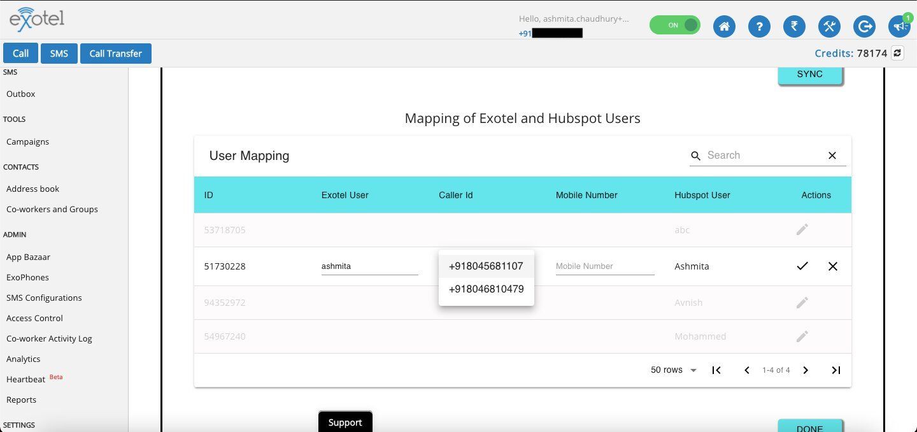This screenshot has height=432, width=917.
Task: Open the Support tab
Action: pyautogui.click(x=345, y=422)
